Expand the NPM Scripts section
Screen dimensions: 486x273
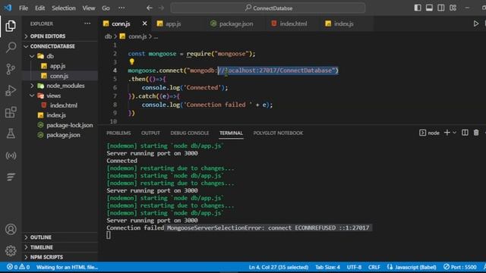(60, 257)
